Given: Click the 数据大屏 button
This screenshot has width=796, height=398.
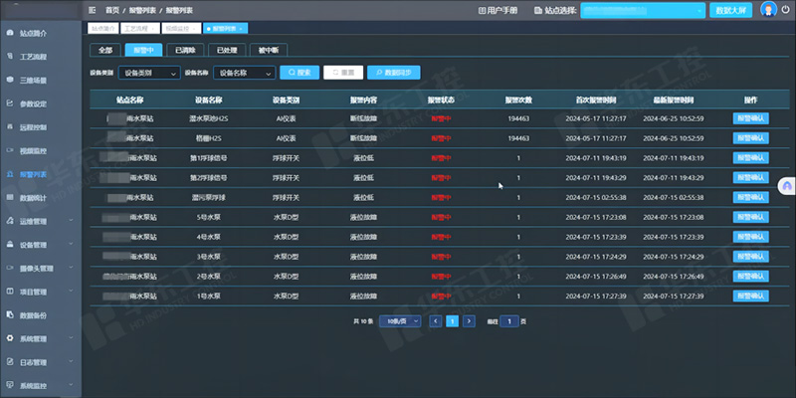Looking at the screenshot, I should point(732,9).
